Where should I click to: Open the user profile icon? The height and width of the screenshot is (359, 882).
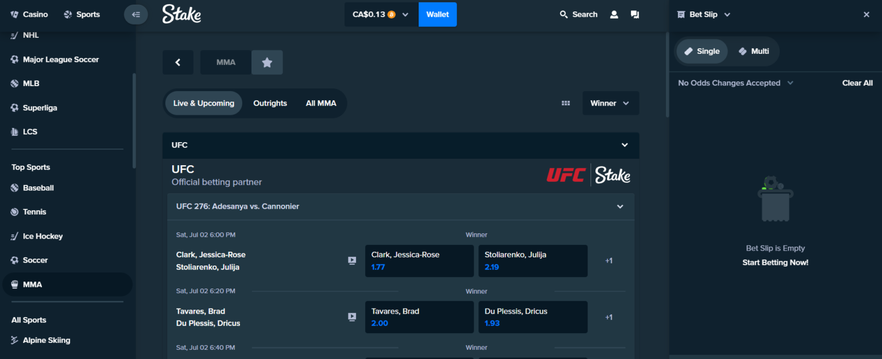614,14
